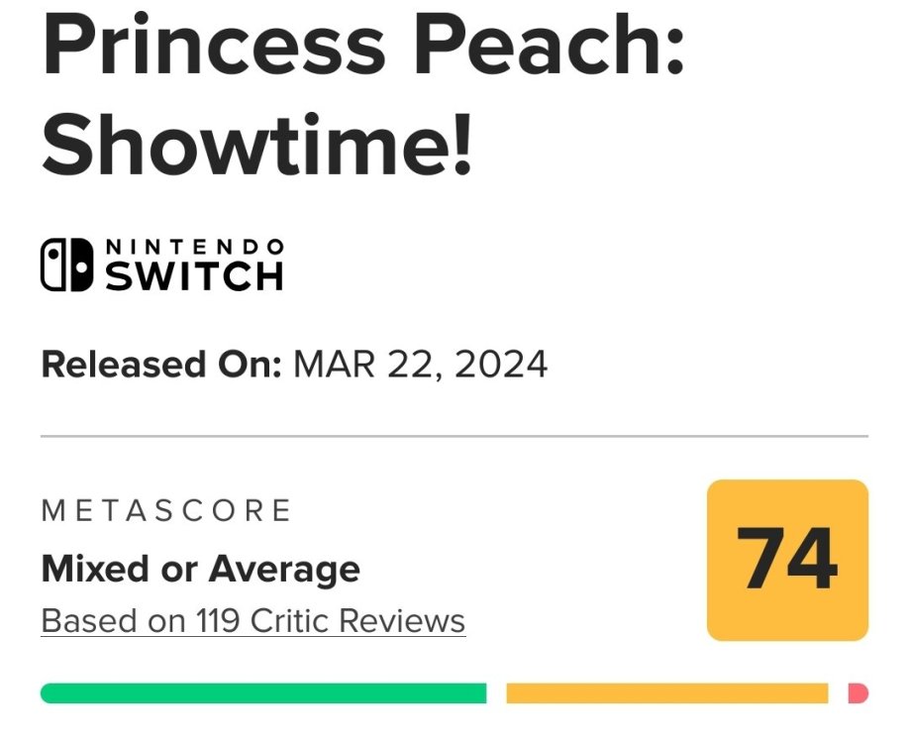
Task: Click the bold SWITCH wordmark
Action: (194, 276)
